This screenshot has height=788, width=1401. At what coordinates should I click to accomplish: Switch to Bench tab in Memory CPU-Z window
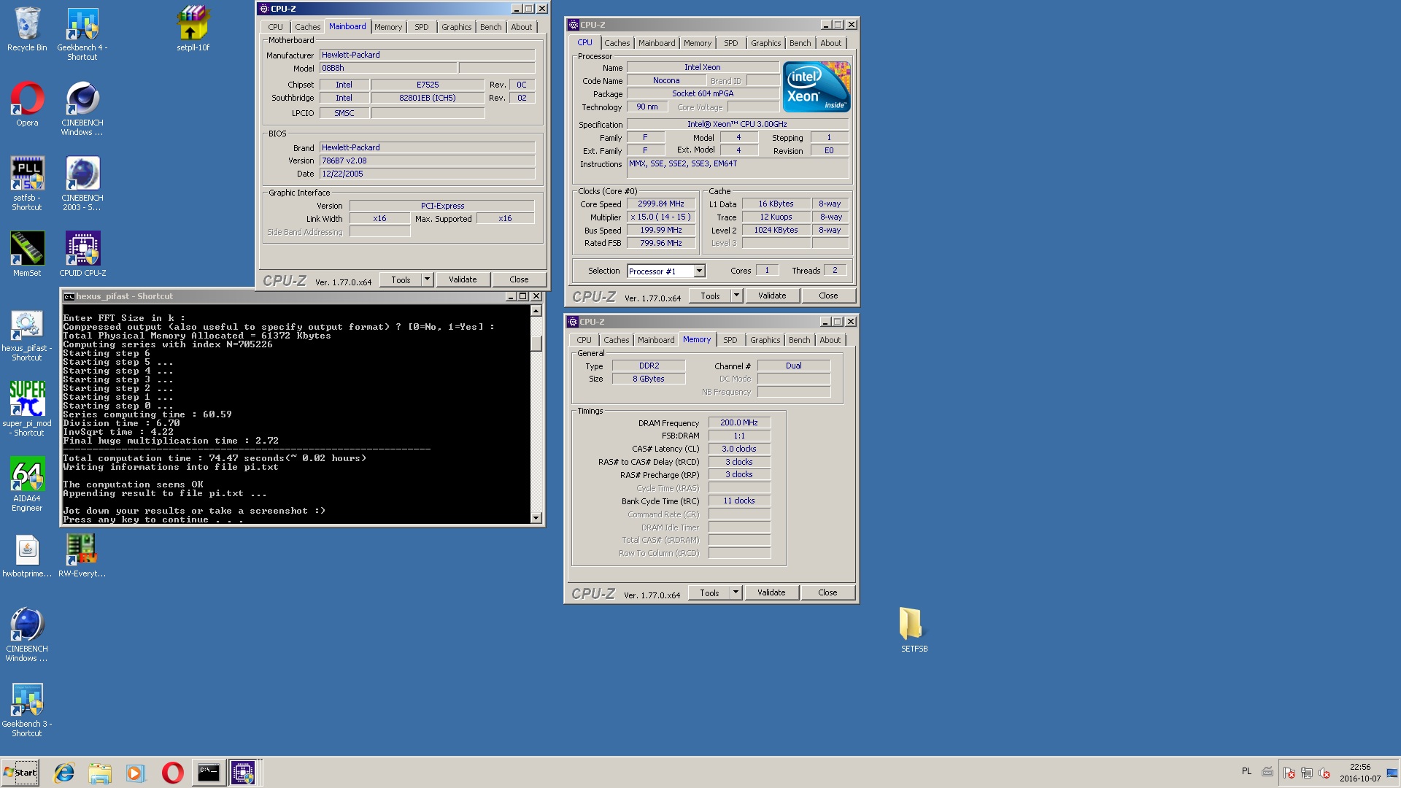[799, 340]
